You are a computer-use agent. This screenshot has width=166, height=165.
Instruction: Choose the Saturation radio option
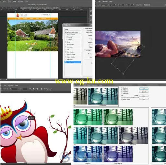(x=122, y=93)
